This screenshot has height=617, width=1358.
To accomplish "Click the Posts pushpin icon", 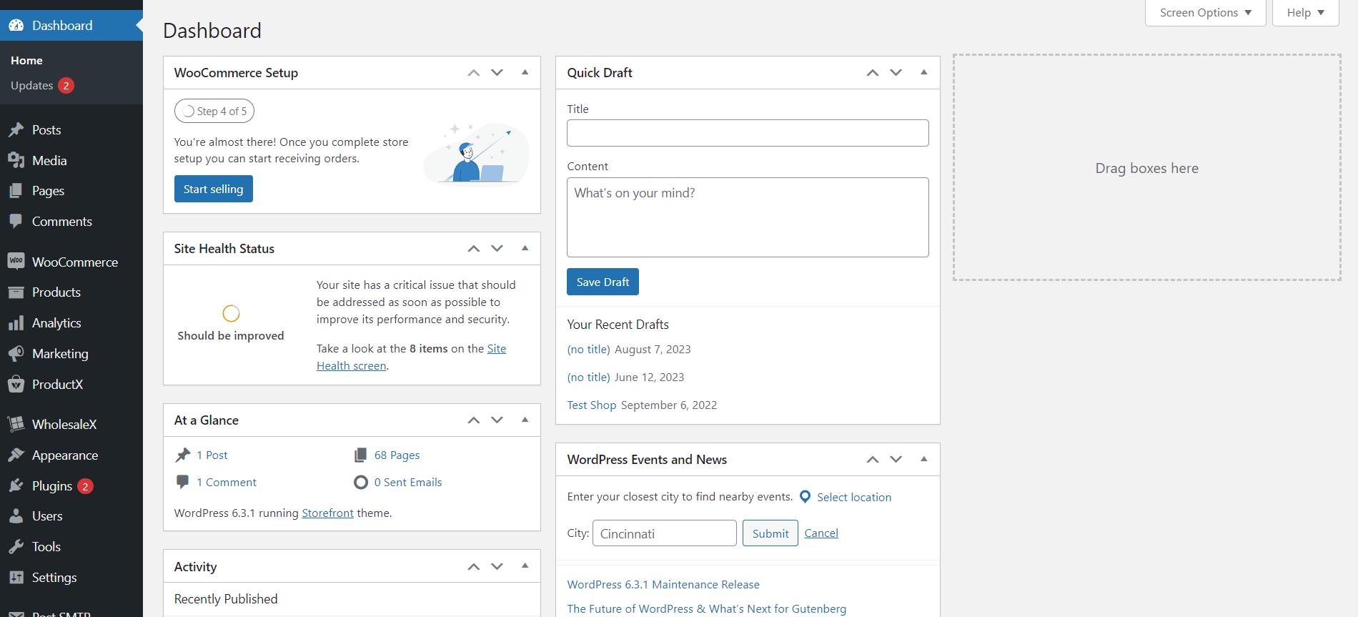I will 16,130.
